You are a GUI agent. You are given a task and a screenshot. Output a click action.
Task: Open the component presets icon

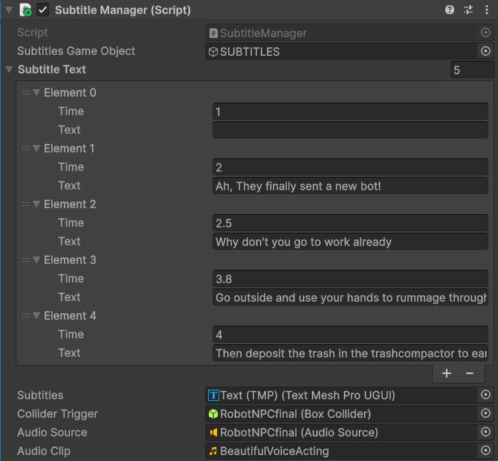pyautogui.click(x=468, y=10)
